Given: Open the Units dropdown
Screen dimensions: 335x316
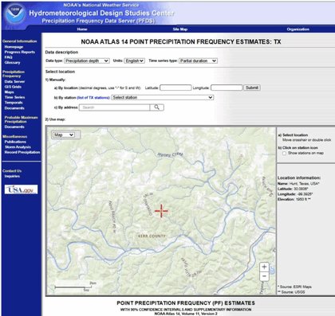Looking at the screenshot, I should point(135,60).
